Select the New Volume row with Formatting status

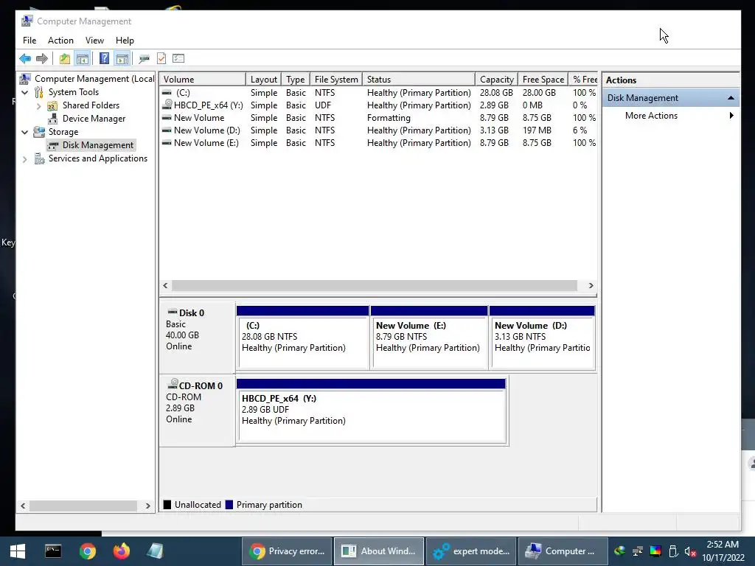378,117
